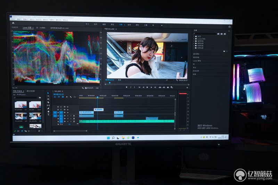Add a marker in the timeline header

point(67,97)
